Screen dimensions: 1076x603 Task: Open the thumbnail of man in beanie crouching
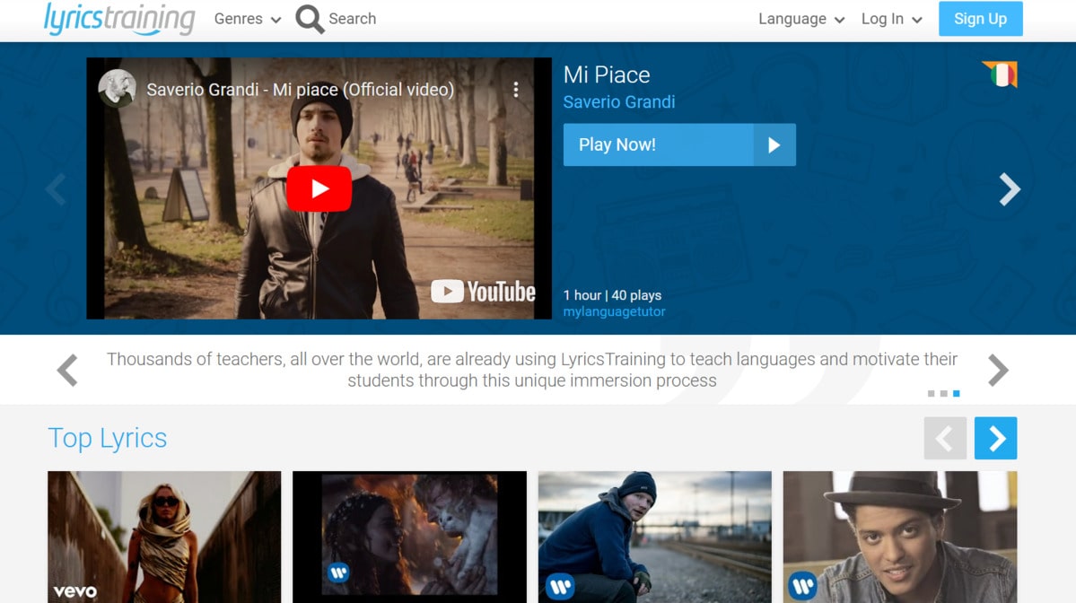point(654,537)
